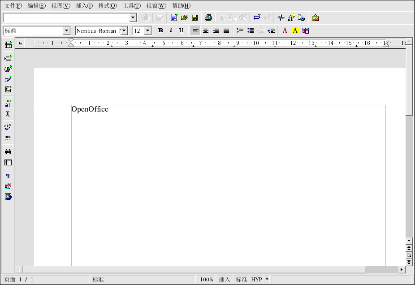Toggle italic formatting
Image resolution: width=415 pixels, height=285 pixels.
click(171, 30)
